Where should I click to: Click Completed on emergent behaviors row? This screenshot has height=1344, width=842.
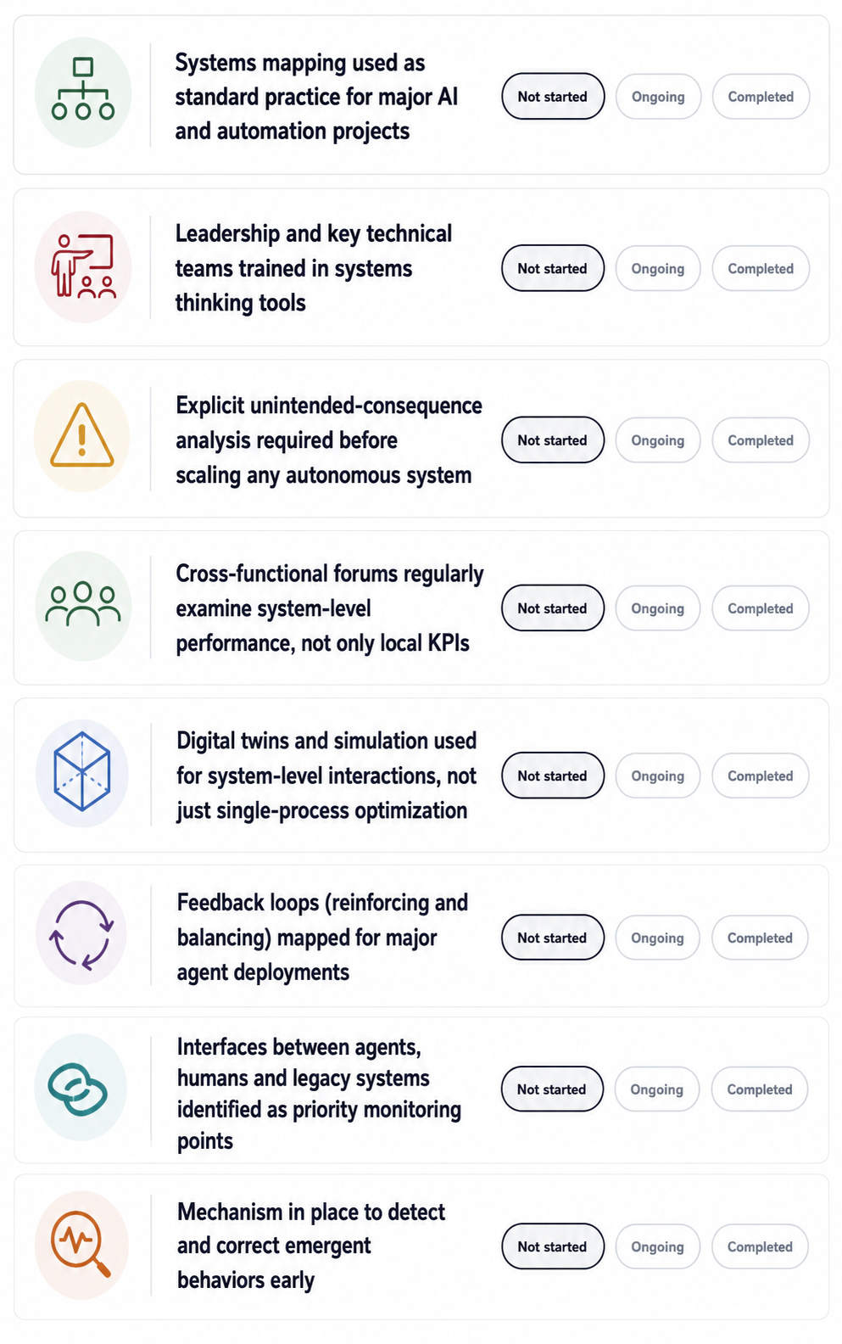click(760, 1246)
